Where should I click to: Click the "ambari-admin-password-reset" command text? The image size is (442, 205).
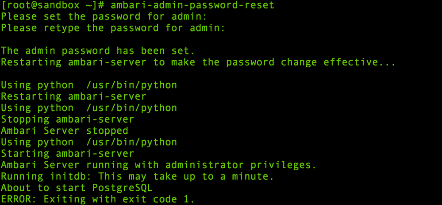click(192, 5)
